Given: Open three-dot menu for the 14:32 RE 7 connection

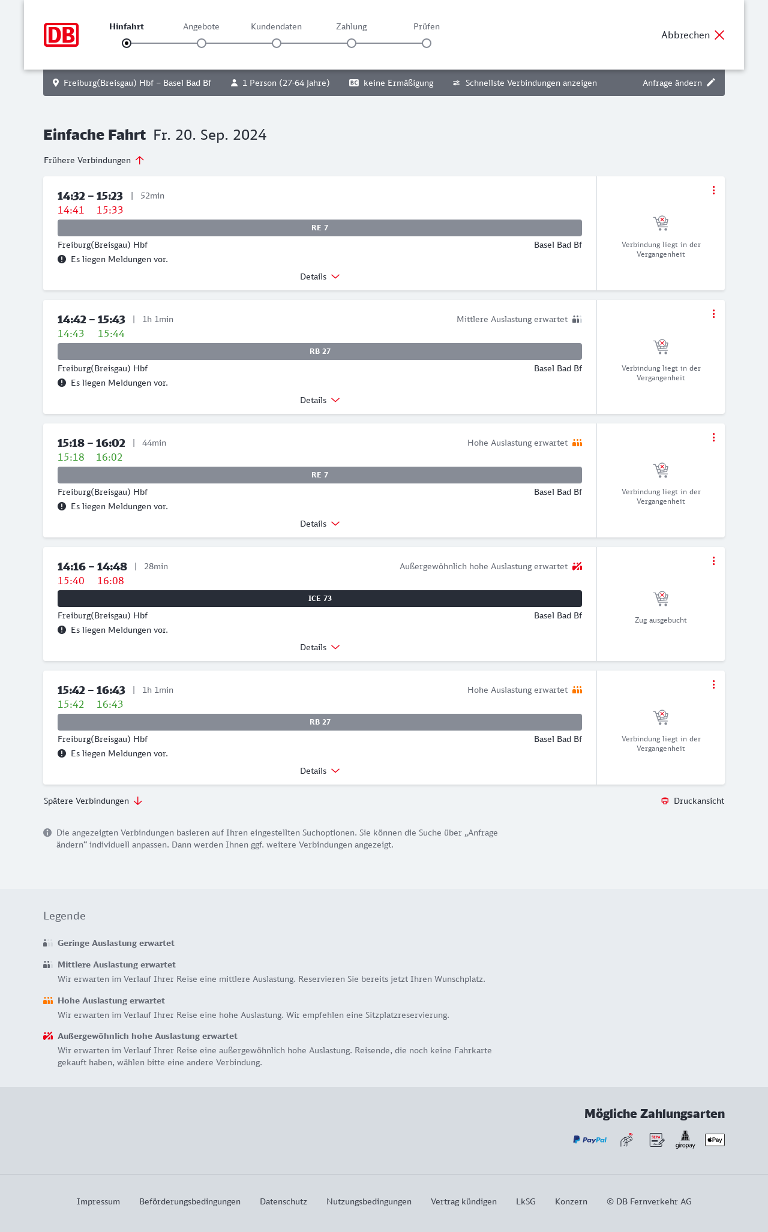Looking at the screenshot, I should (x=713, y=190).
